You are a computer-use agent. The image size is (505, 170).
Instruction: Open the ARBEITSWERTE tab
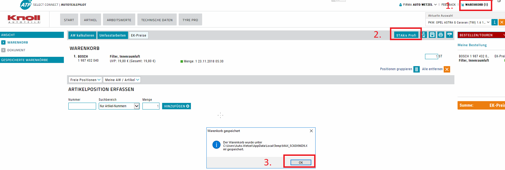click(119, 20)
